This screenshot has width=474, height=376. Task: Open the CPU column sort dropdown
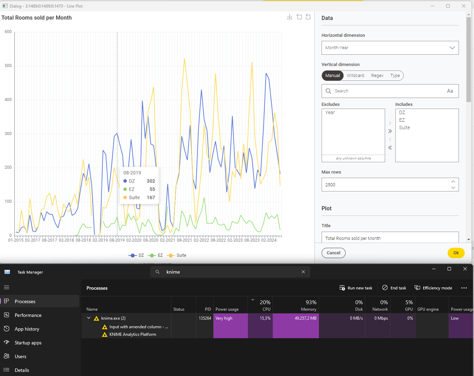pyautogui.click(x=253, y=299)
